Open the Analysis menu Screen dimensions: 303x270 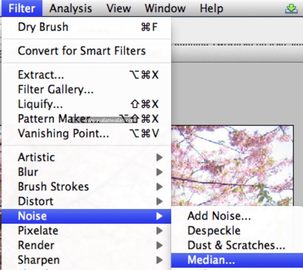click(71, 8)
